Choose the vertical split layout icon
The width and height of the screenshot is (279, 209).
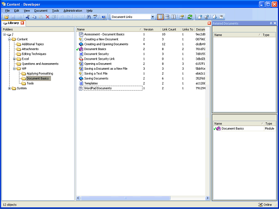click(x=174, y=17)
